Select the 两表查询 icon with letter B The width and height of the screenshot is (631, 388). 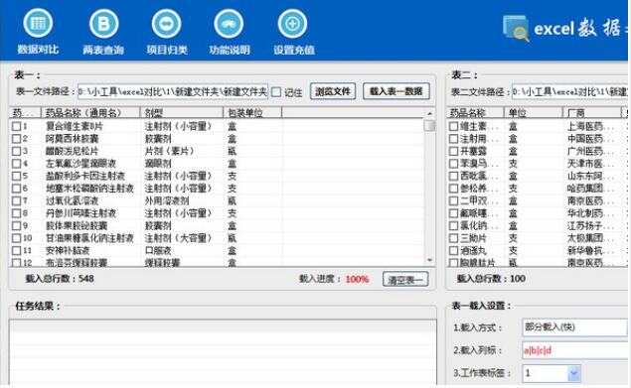pyautogui.click(x=103, y=24)
